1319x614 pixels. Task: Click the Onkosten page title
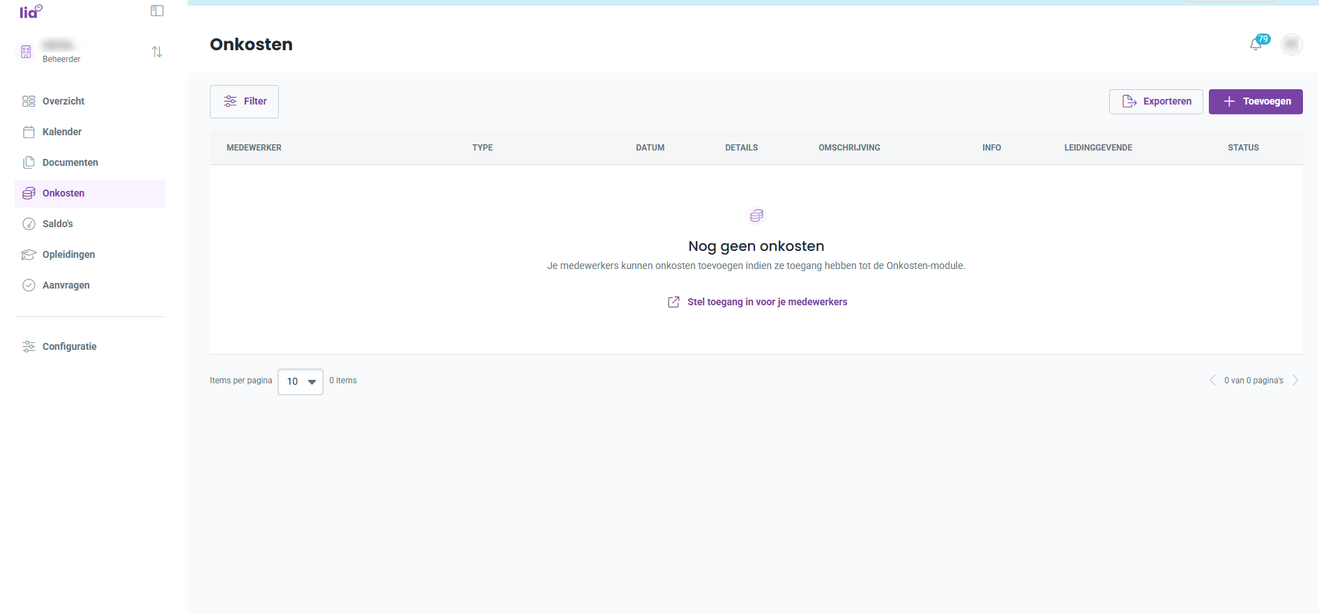point(251,45)
